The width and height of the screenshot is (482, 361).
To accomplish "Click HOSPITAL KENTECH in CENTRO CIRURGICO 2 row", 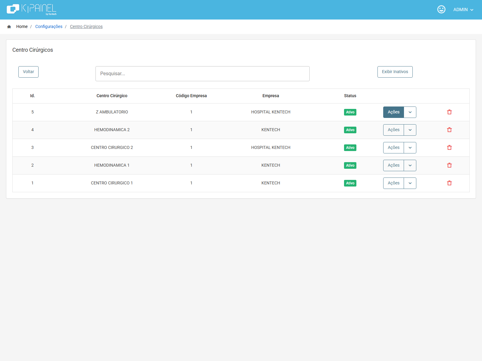I will [x=271, y=147].
